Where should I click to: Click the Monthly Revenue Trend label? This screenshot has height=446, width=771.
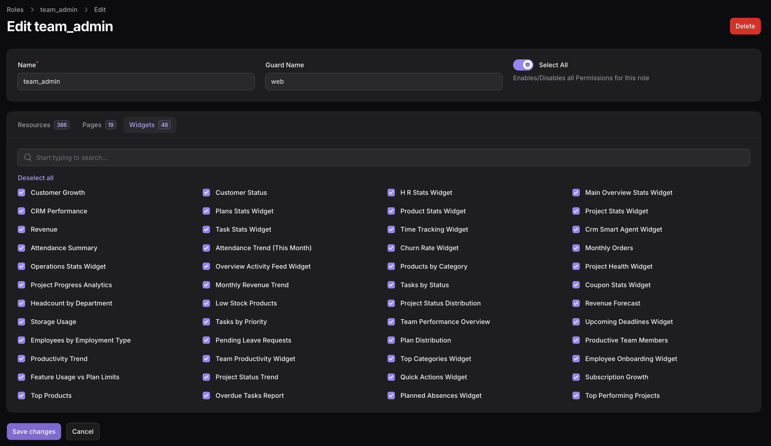(x=252, y=285)
